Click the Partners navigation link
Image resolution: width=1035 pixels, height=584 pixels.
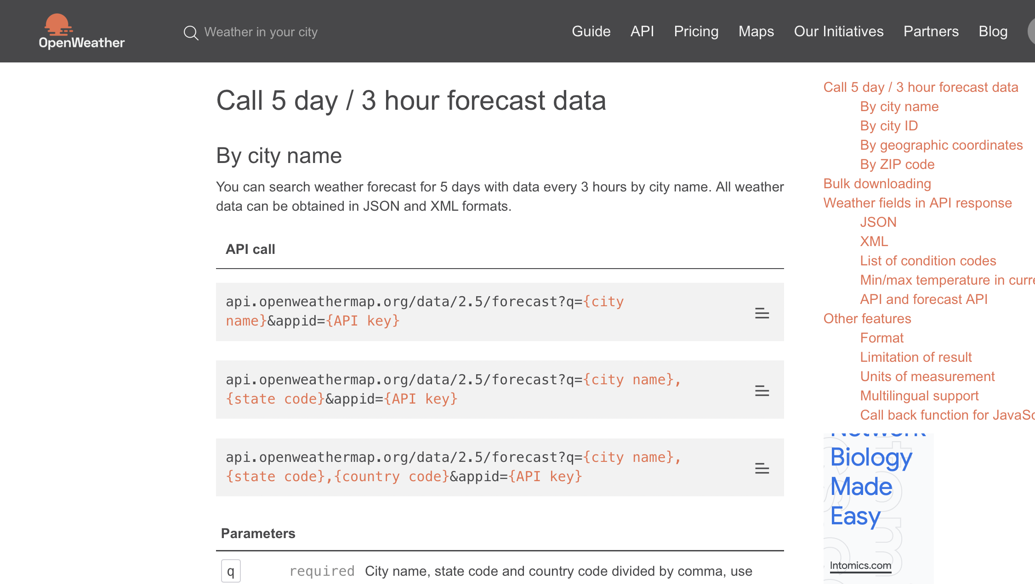[931, 31]
